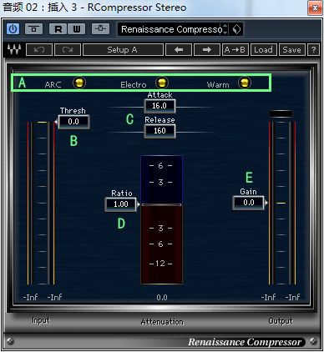Reset the output clip indicator box
Screen dimensions: 324x352
tap(281, 113)
